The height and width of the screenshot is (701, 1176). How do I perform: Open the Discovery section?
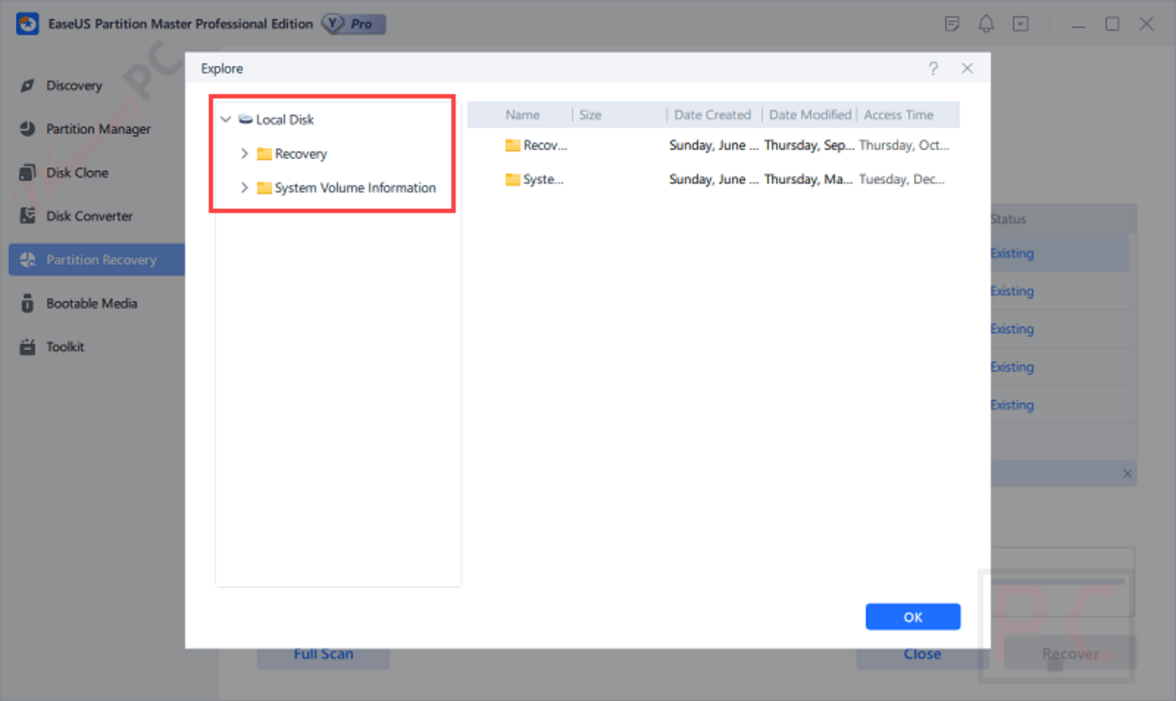[x=74, y=85]
